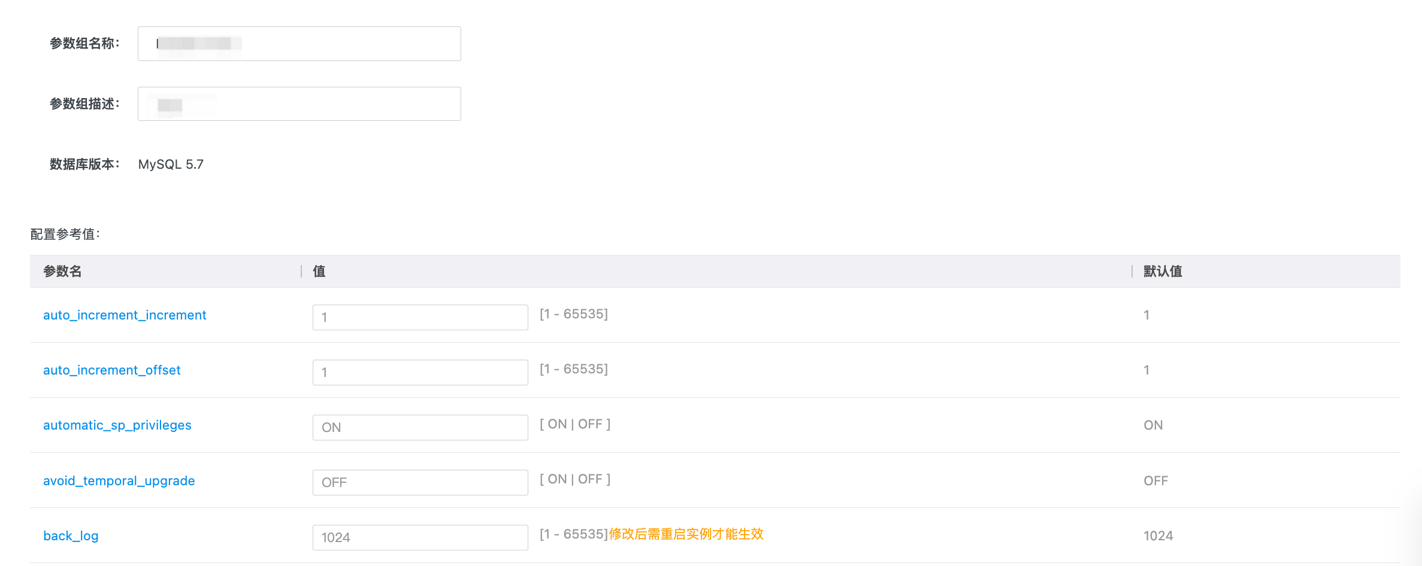1422x566 pixels.
Task: Open the back_log parameter link
Action: click(x=71, y=536)
